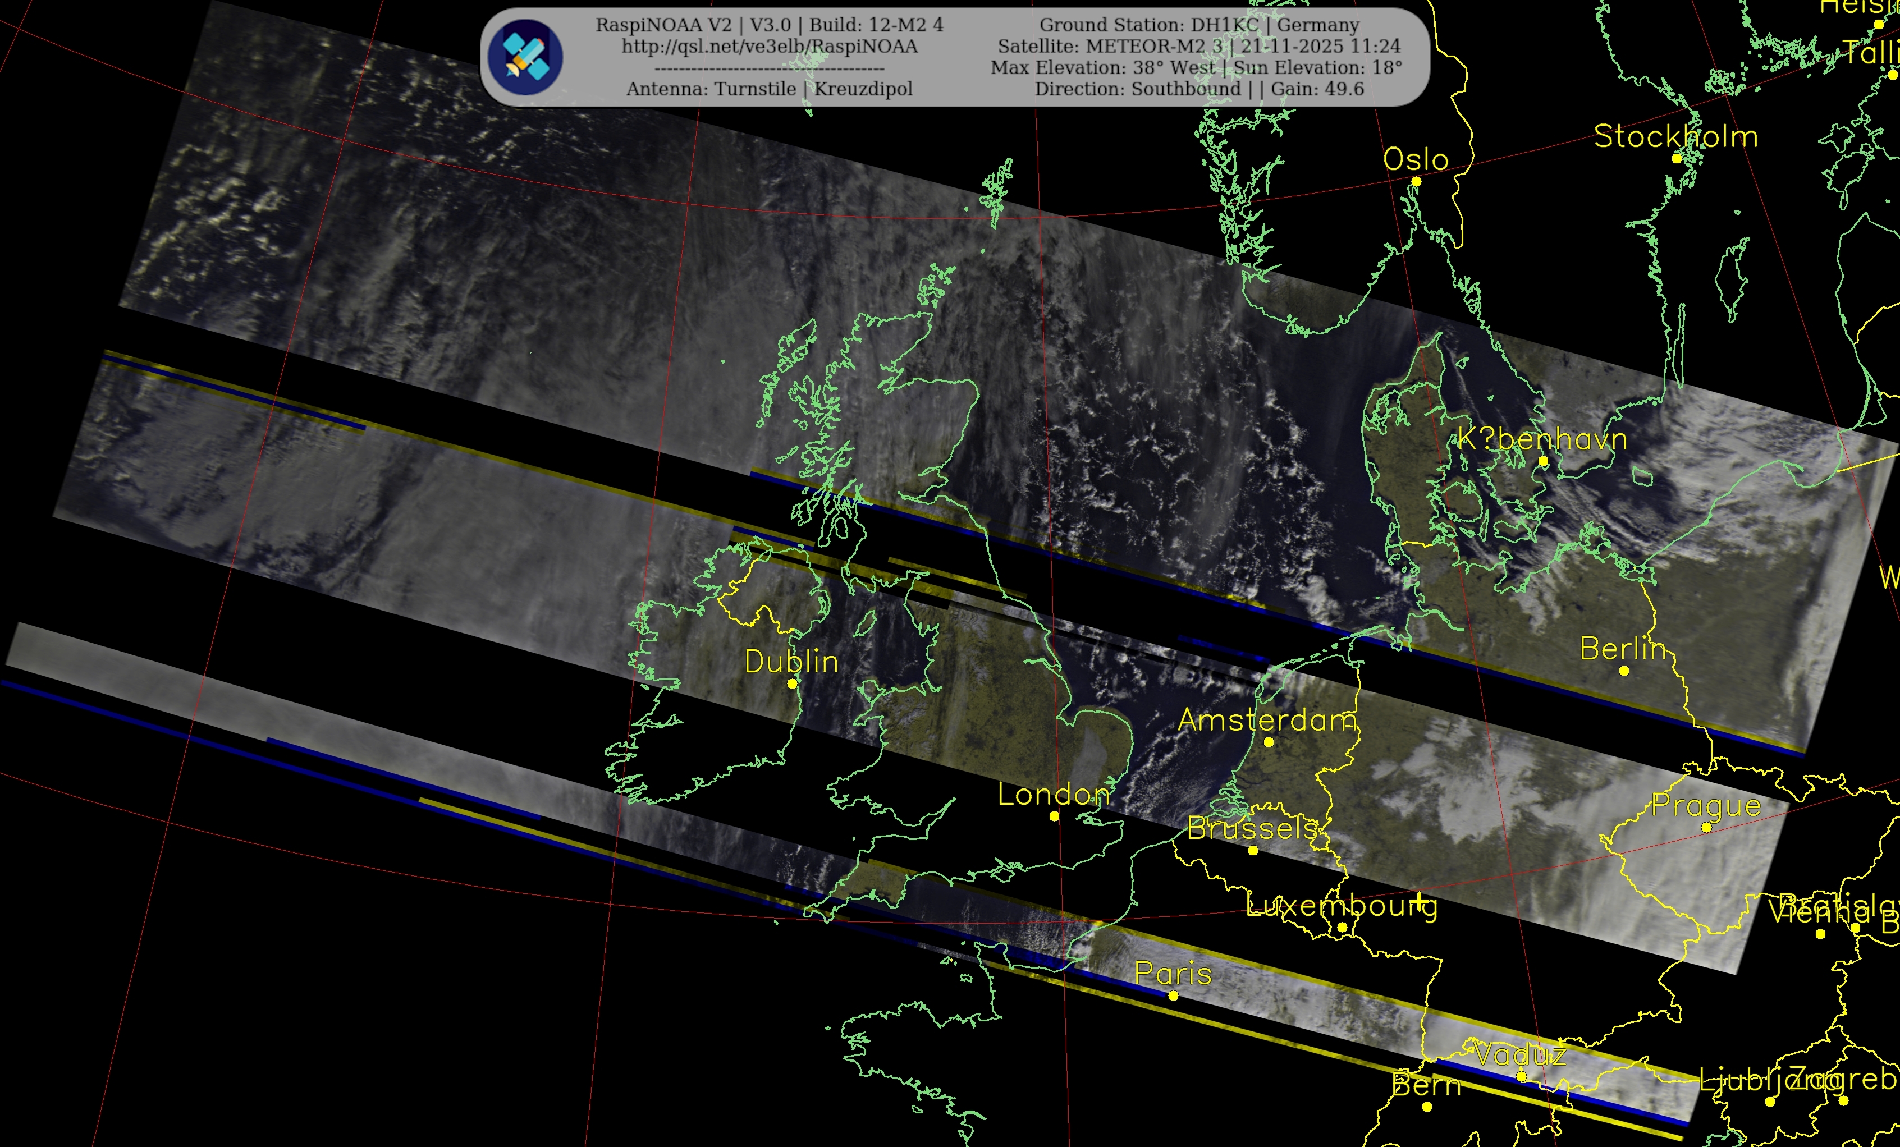Select the Prague city label
The height and width of the screenshot is (1147, 1900).
point(1706,805)
